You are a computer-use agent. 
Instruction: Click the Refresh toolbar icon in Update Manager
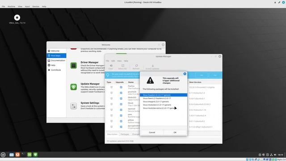coord(136,67)
